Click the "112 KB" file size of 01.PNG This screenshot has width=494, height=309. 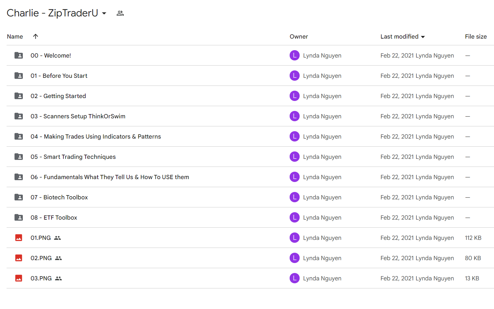[473, 238]
